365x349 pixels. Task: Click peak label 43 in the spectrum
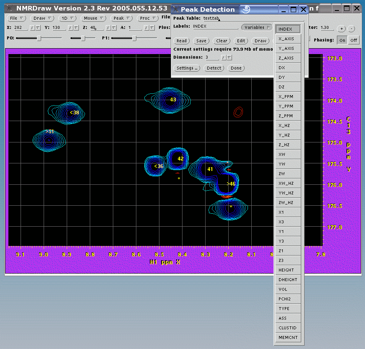[173, 100]
